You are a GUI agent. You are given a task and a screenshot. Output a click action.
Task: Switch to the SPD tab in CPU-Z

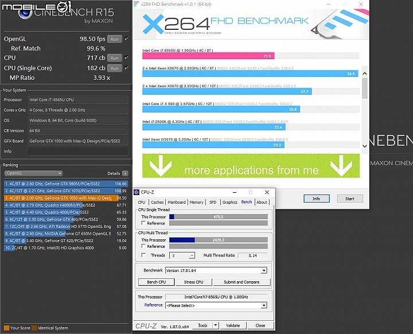213,202
